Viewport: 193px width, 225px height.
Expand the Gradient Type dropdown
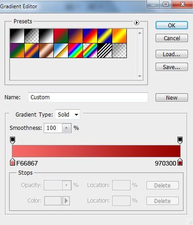(68, 114)
